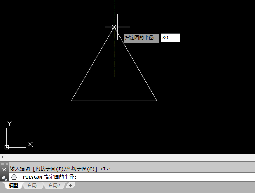This screenshot has width=255, height=193.
Task: Click the polygon command icon in command line
Action: pos(14,177)
